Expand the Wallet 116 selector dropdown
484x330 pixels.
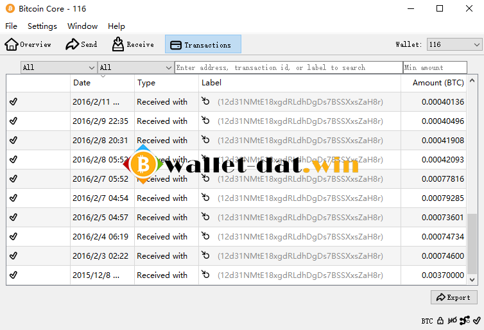click(x=454, y=44)
